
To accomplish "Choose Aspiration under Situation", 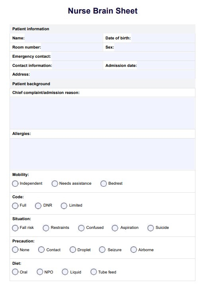I will (x=115, y=228).
